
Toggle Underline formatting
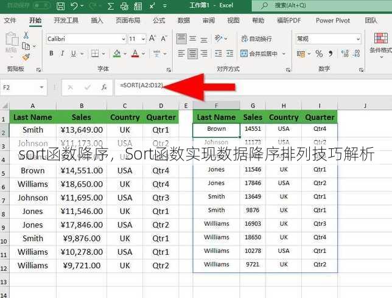click(x=74, y=53)
